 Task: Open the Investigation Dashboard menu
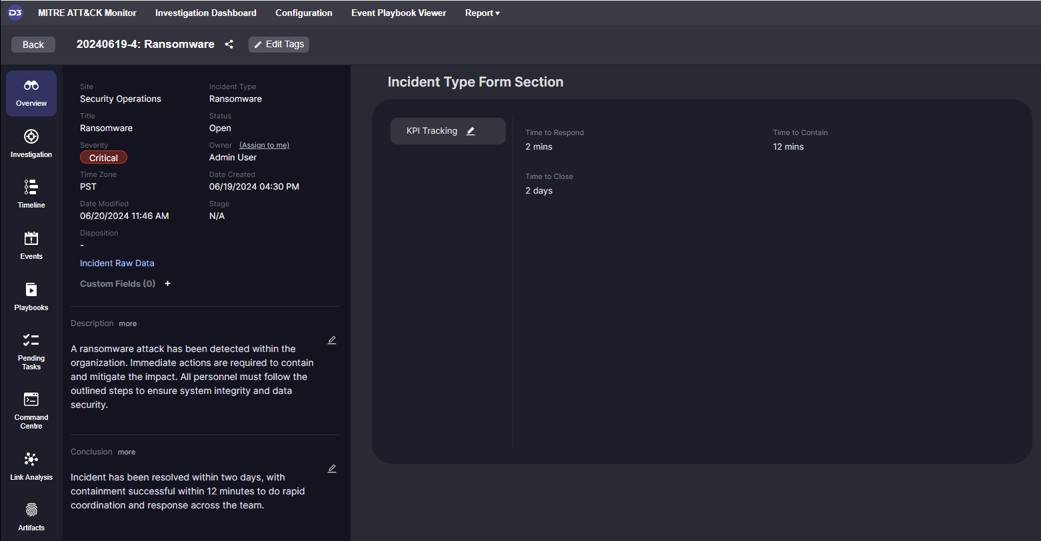tap(205, 13)
